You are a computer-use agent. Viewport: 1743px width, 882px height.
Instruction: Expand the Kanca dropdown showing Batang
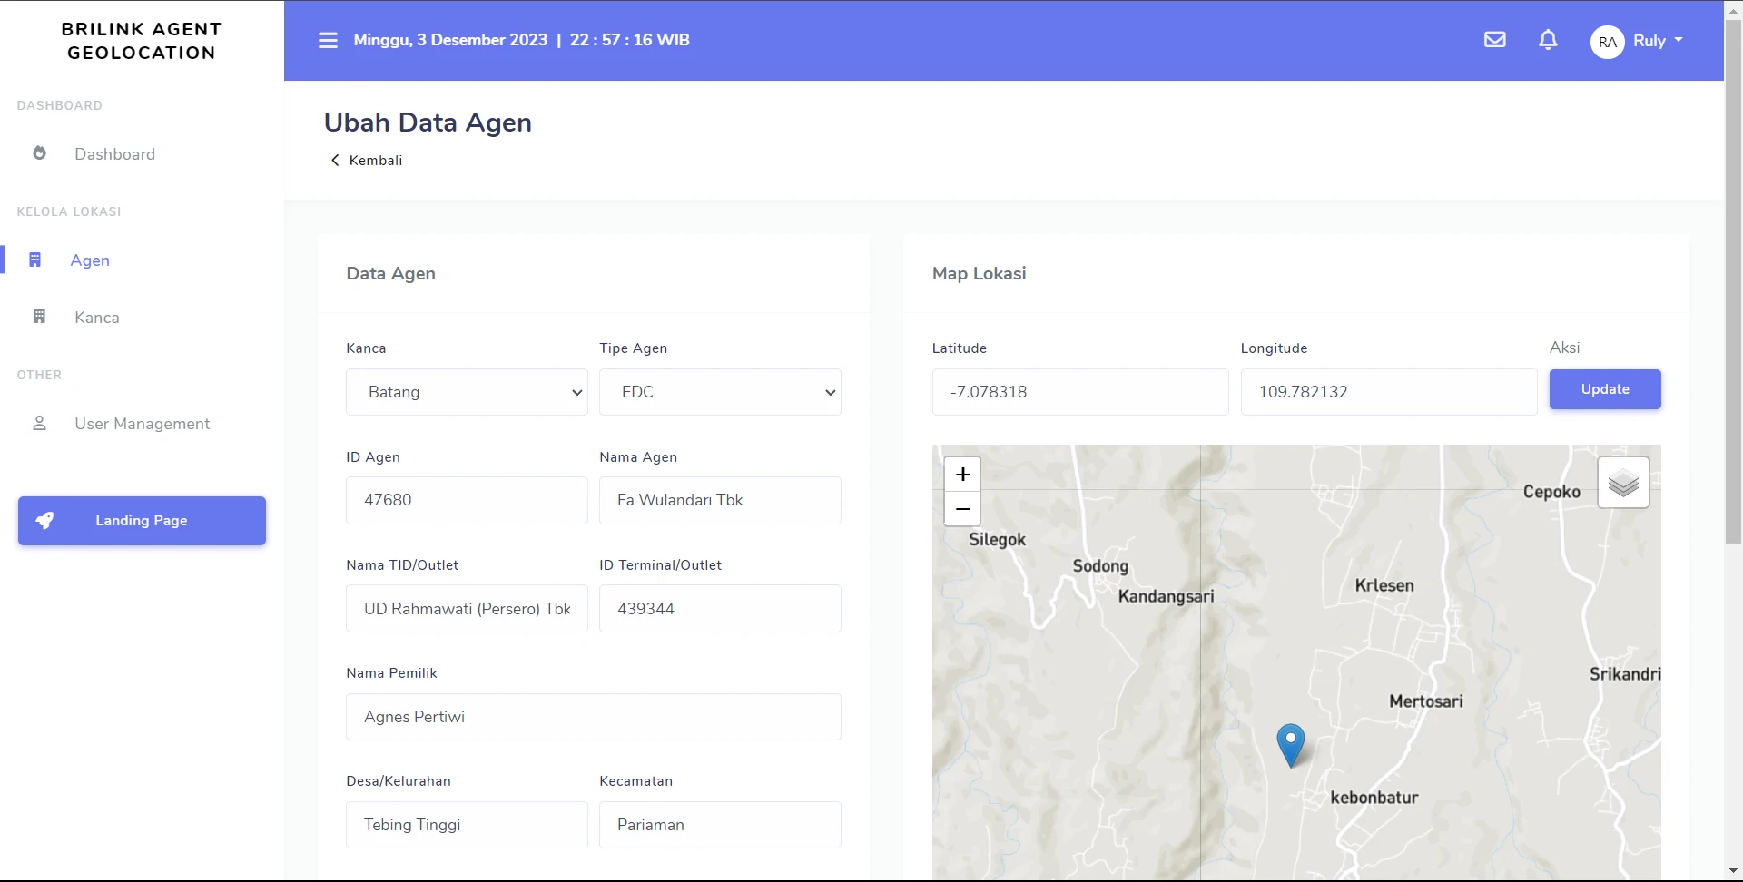(467, 392)
